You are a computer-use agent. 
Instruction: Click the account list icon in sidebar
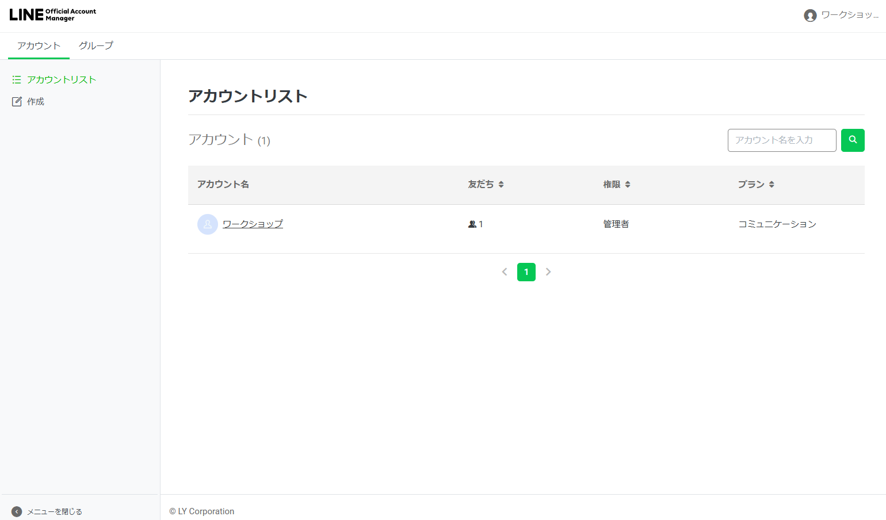tap(17, 79)
